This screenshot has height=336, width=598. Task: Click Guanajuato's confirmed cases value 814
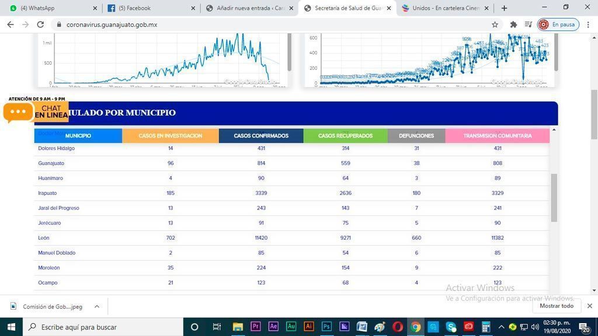261,163
